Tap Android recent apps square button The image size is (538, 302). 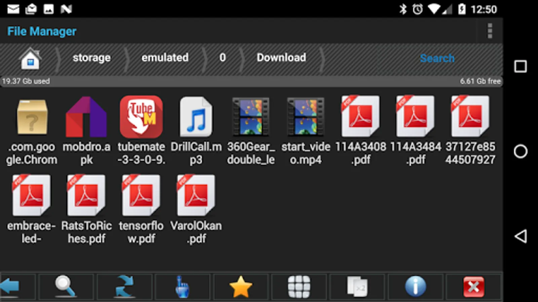point(521,66)
